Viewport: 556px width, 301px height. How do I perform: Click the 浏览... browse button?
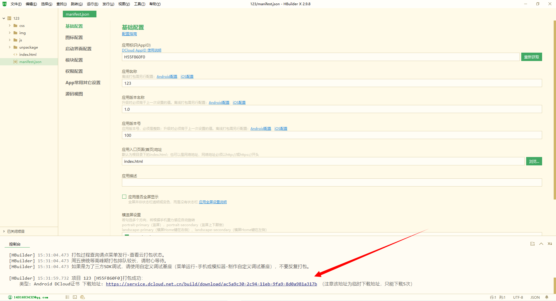(534, 161)
